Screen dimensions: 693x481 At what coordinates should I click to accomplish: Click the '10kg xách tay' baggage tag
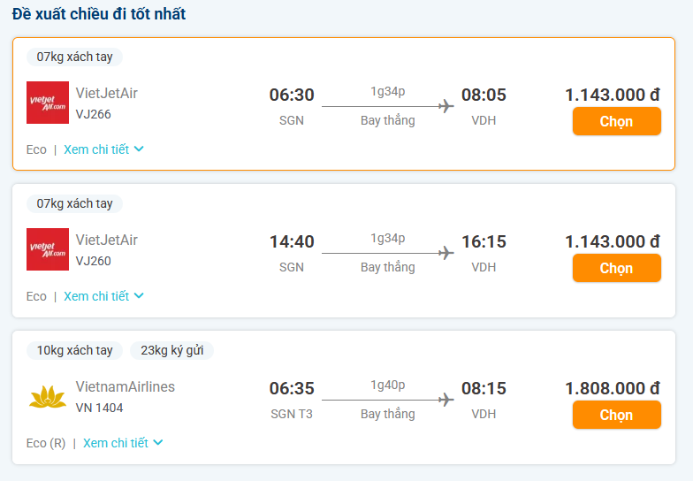75,350
